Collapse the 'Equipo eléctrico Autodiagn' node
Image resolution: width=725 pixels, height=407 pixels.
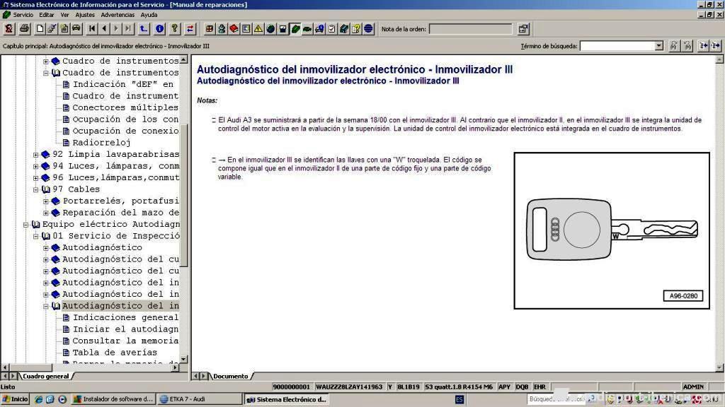pyautogui.click(x=26, y=225)
